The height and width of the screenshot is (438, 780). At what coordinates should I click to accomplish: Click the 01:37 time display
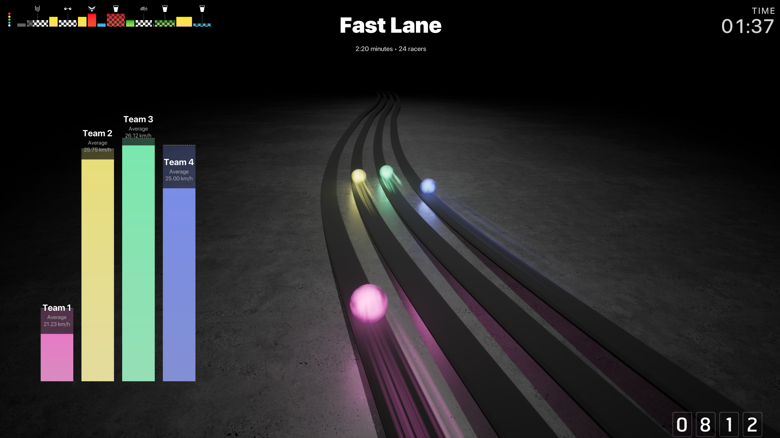click(x=747, y=26)
